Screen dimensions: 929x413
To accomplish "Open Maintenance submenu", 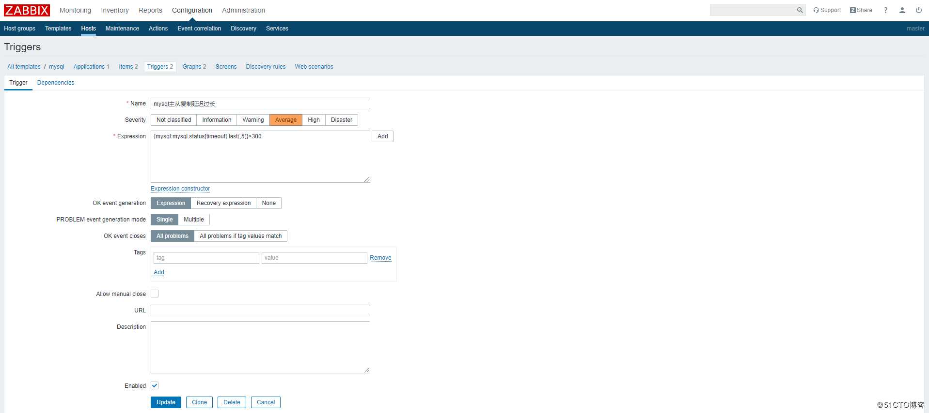I will tap(122, 29).
